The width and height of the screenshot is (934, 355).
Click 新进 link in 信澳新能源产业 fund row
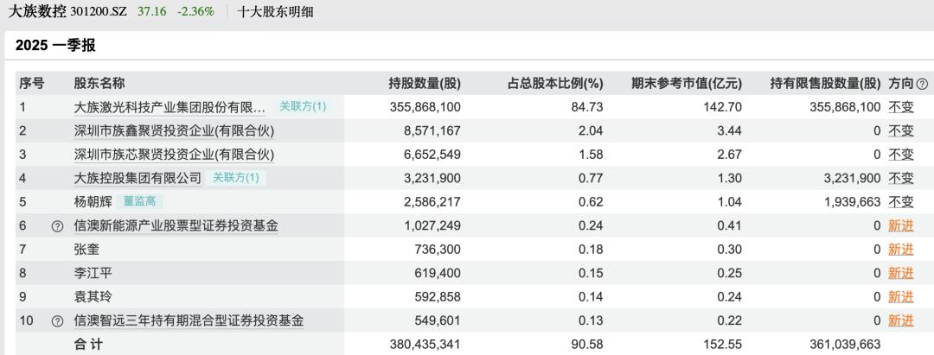901,226
